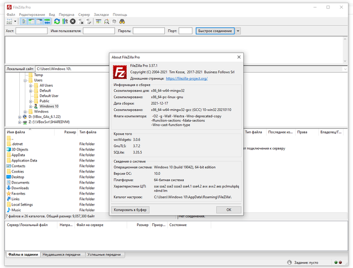Open the Редактирование menu
Image resolution: width=353 pixels, height=268 pixels.
point(32,15)
